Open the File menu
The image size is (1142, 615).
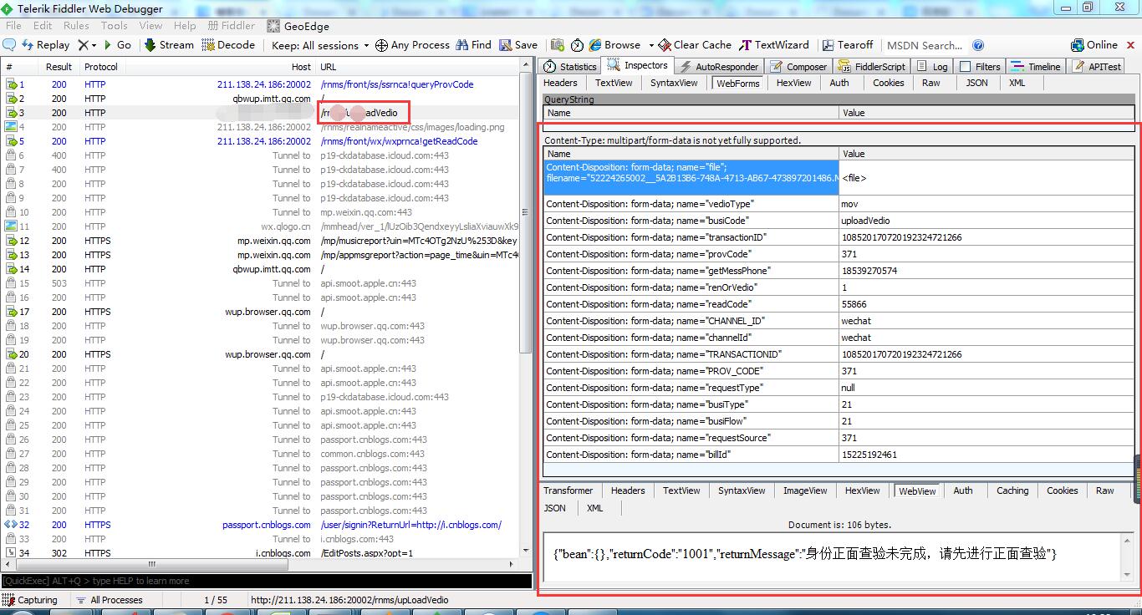pos(13,26)
